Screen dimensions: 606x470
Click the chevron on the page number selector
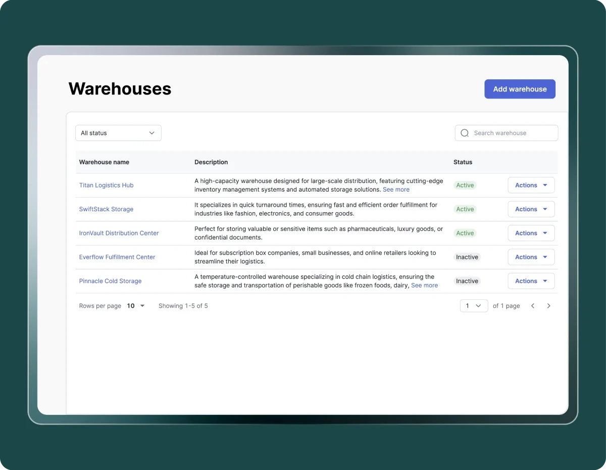479,306
